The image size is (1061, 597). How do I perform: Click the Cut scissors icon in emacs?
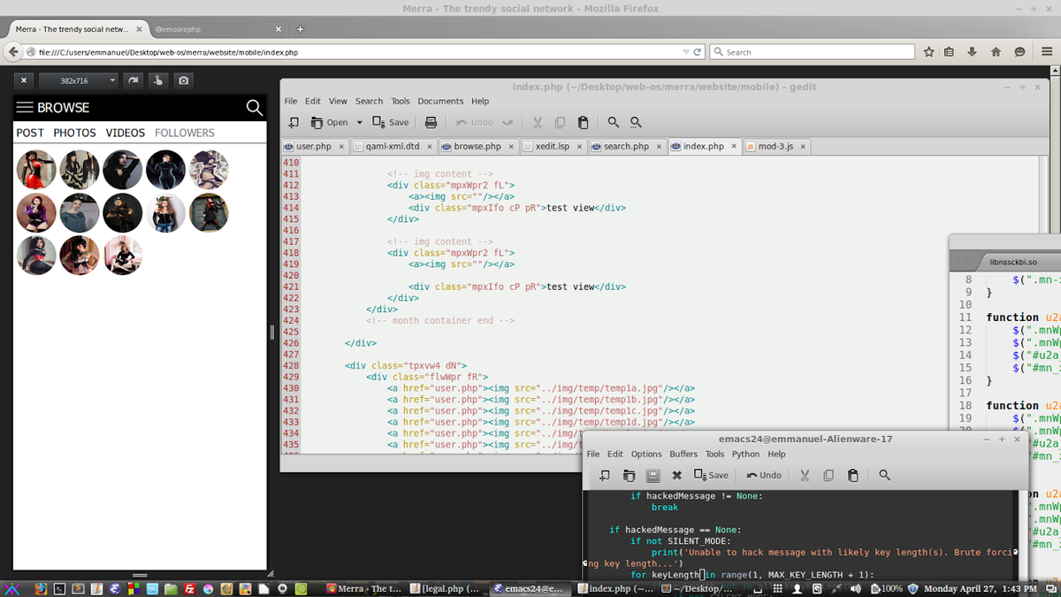click(x=805, y=475)
